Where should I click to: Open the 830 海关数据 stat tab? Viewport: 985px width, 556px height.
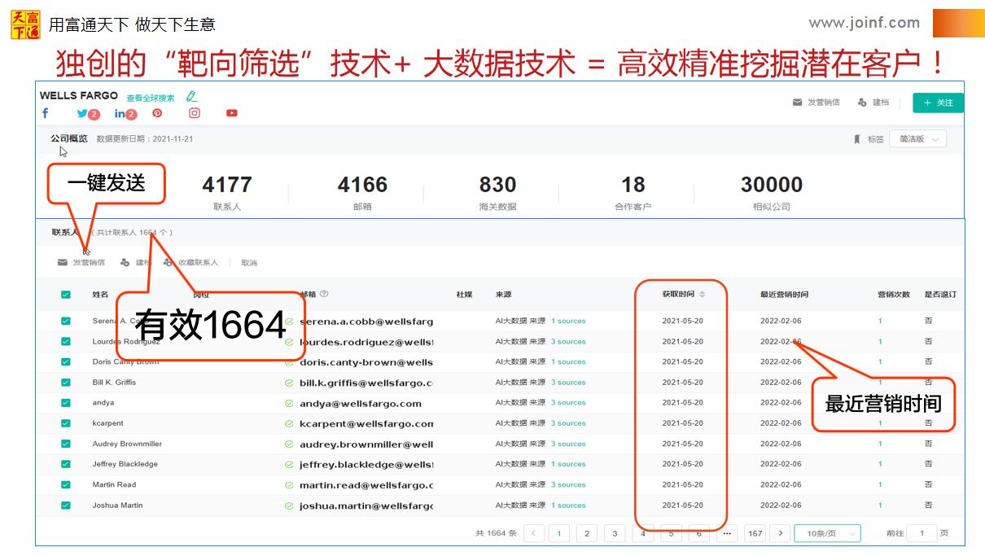(497, 194)
